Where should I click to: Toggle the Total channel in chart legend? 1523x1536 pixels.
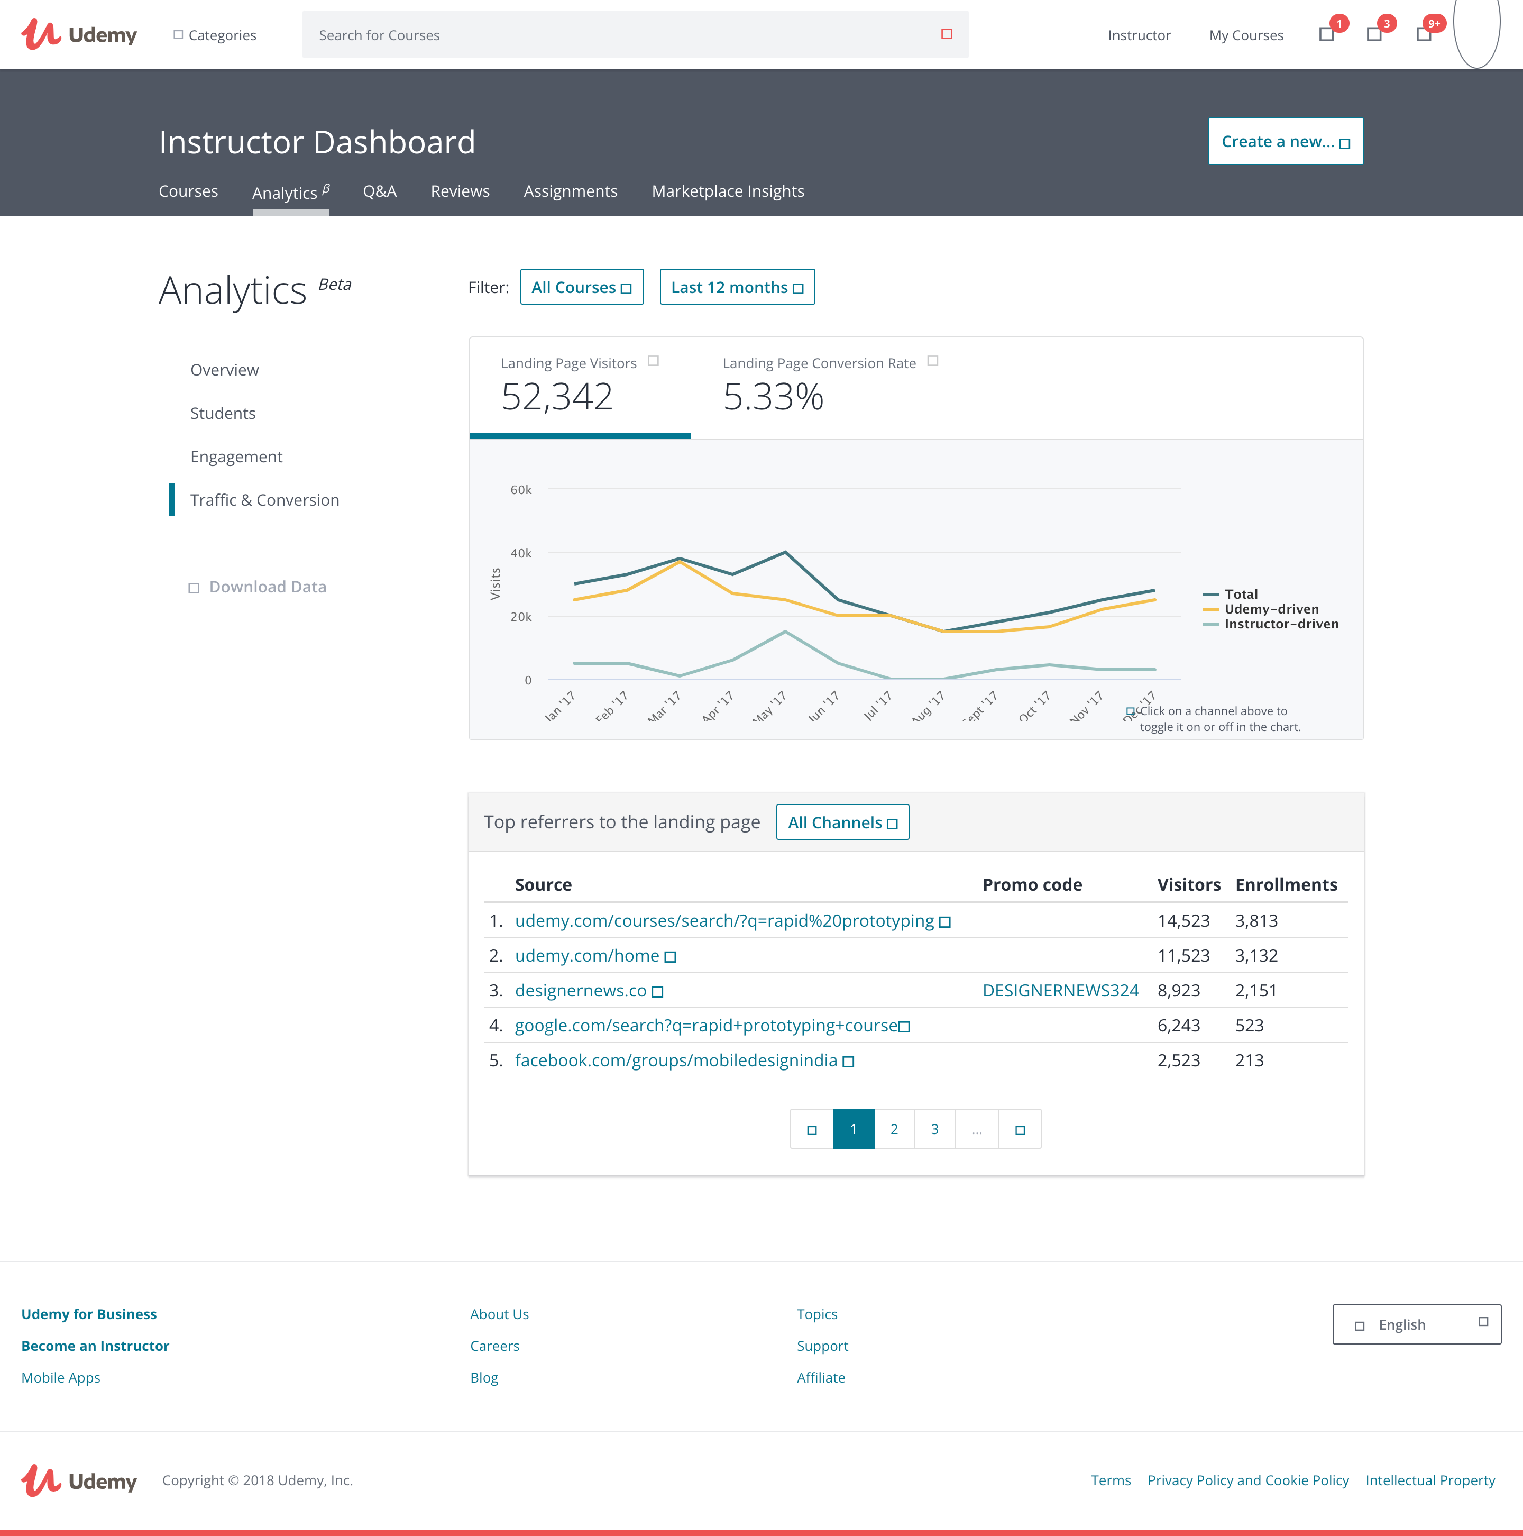point(1231,594)
